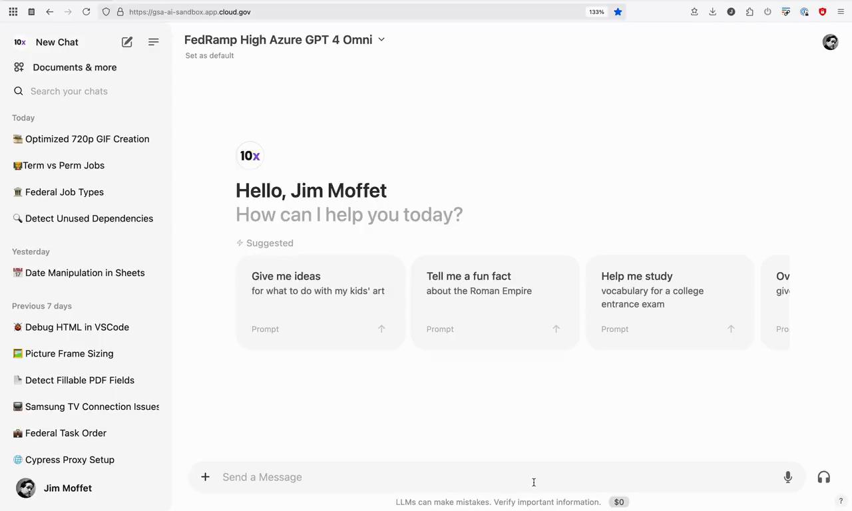Click Set as default below the model name

209,55
